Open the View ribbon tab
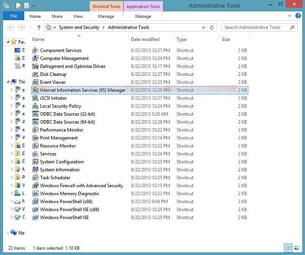The image size is (305, 255). click(x=78, y=16)
